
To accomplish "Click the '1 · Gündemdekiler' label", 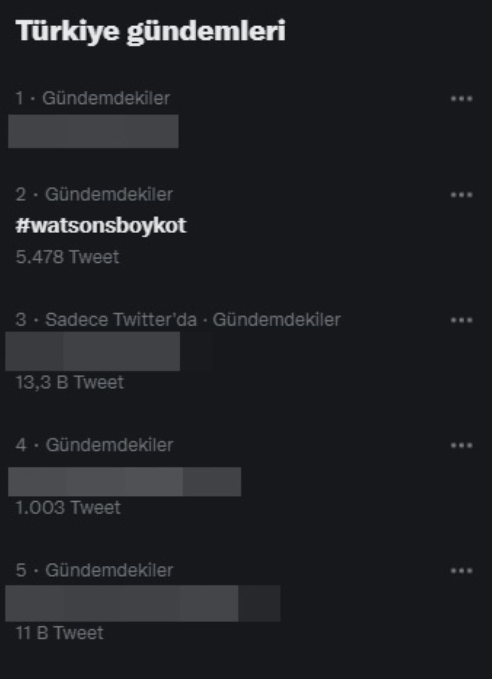I will click(93, 99).
